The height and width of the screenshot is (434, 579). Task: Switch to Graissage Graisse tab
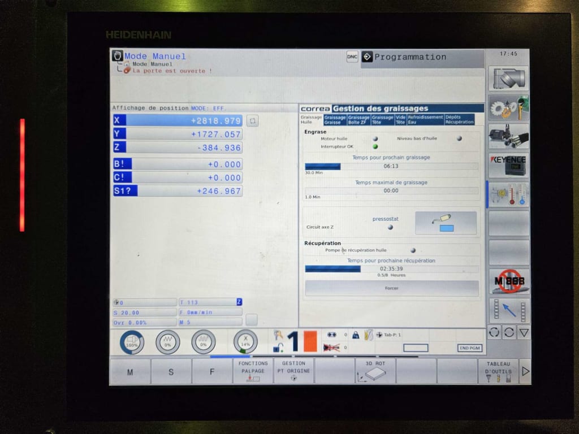click(x=335, y=120)
